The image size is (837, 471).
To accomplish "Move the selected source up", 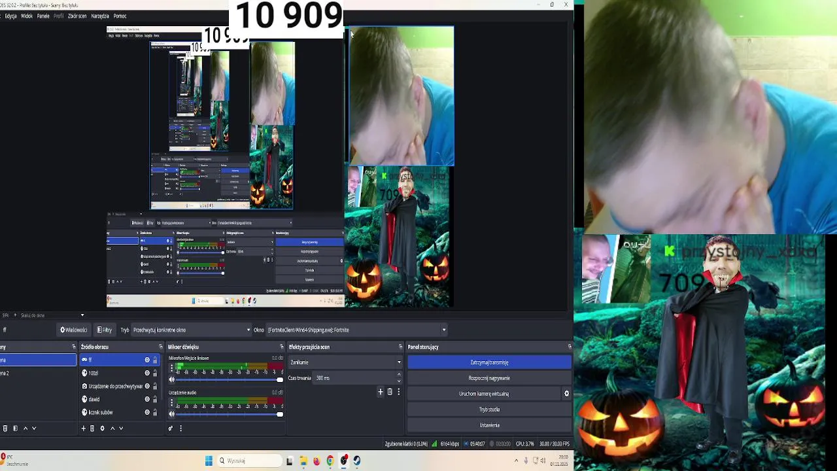I will click(112, 428).
